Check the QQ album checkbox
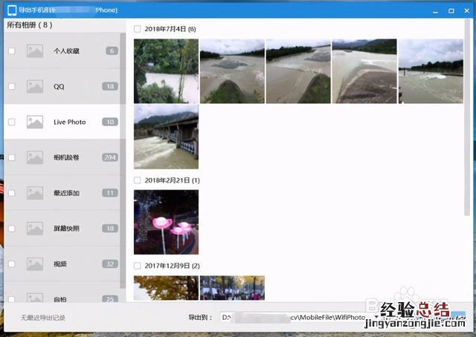The height and width of the screenshot is (337, 476). [11, 87]
